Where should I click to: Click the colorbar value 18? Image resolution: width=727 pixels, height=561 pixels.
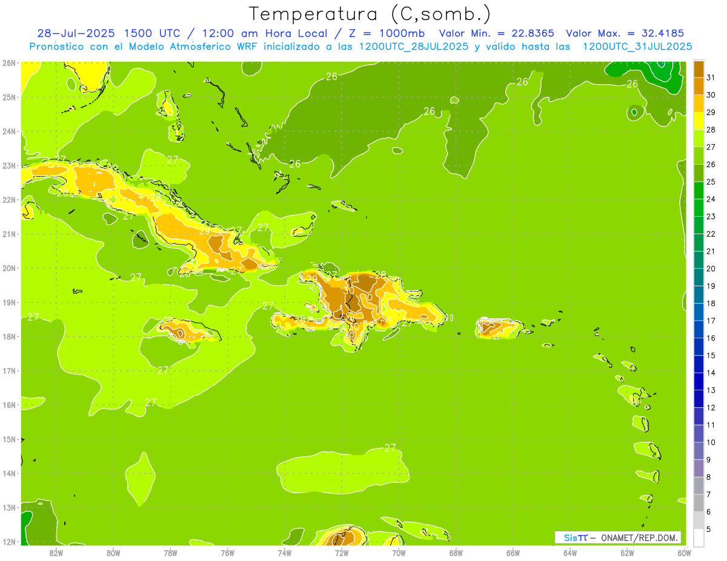711,304
